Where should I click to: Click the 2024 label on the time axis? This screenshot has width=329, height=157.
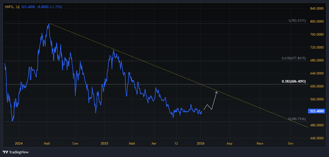(19, 144)
